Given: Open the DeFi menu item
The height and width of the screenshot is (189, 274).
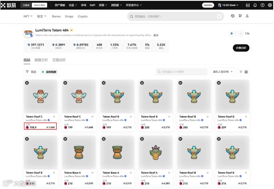Looking at the screenshot, I should click(x=92, y=5).
